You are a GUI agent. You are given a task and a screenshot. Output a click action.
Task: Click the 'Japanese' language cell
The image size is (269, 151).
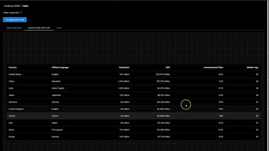[x=56, y=95]
